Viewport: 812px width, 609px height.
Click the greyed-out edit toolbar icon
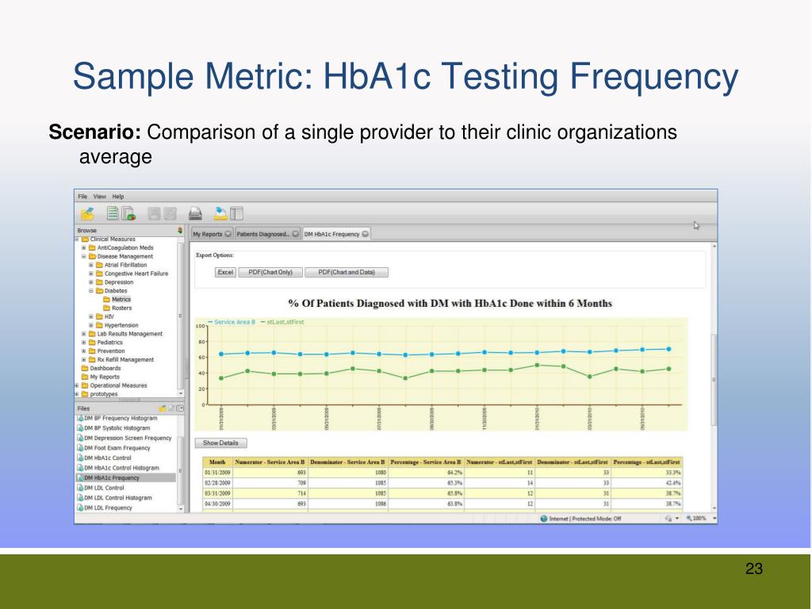tap(170, 213)
